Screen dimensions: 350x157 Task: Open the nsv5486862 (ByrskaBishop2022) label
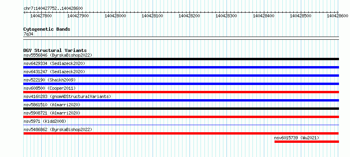click(x=58, y=129)
